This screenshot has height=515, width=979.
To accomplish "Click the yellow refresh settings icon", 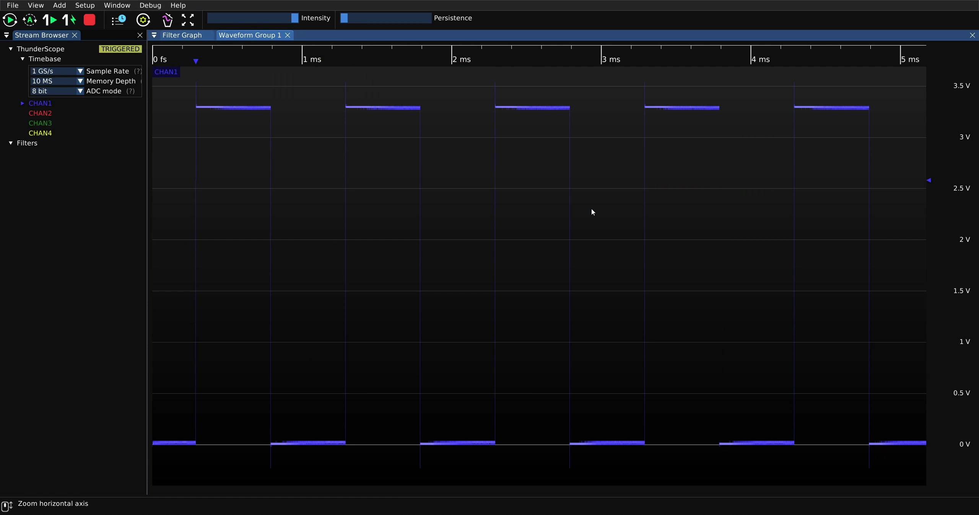I will tap(143, 20).
